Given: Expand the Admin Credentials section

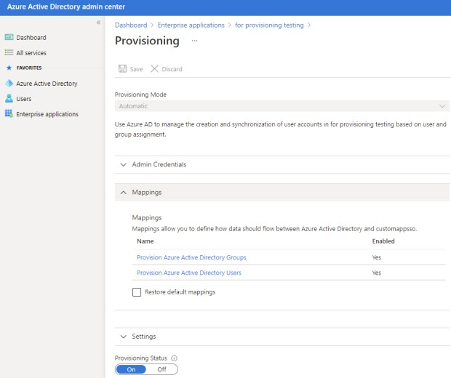Looking at the screenshot, I should (x=282, y=164).
